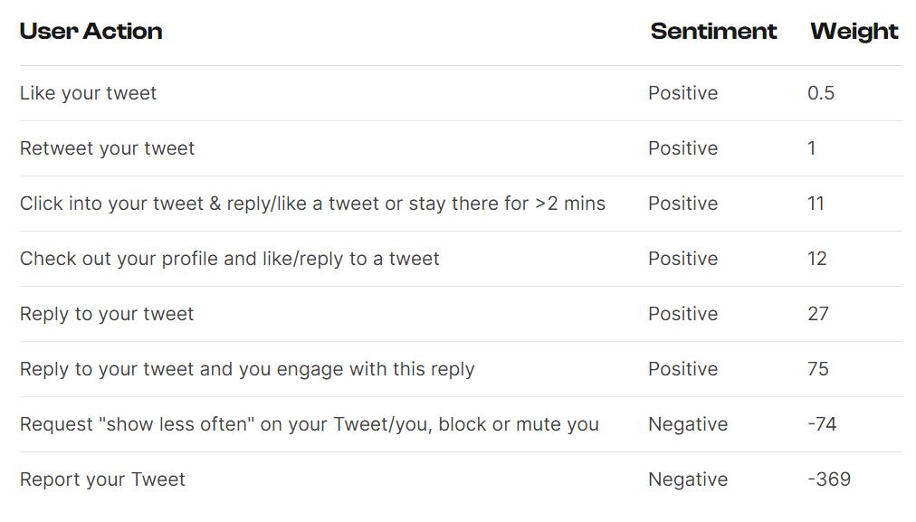Click the -369 weight value

[829, 479]
